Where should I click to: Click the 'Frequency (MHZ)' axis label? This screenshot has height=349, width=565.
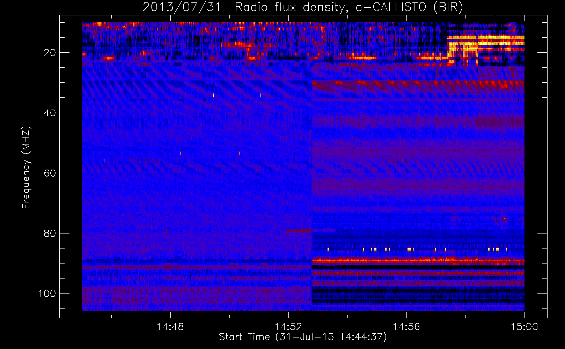click(x=26, y=167)
